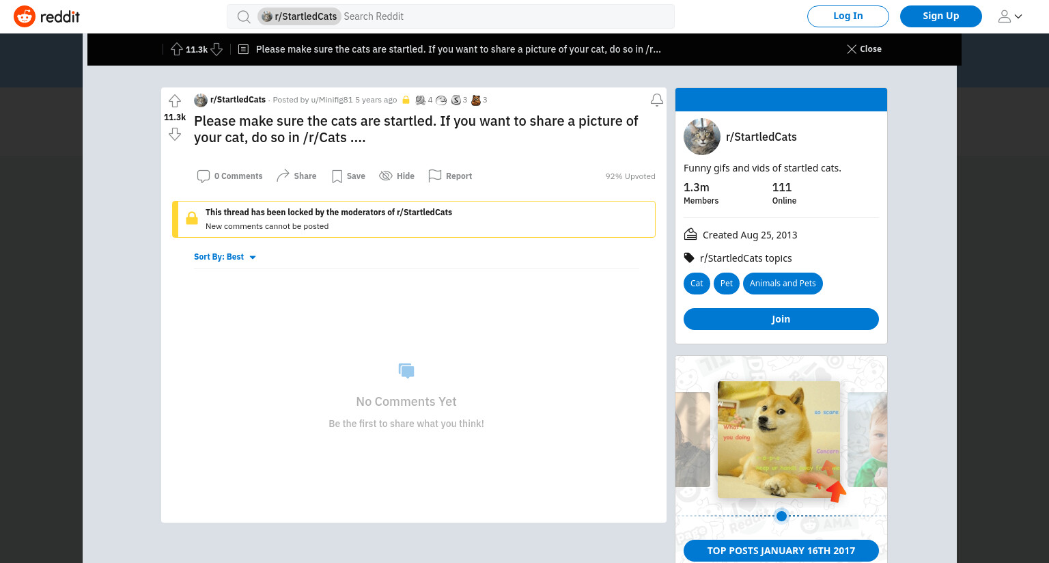
Task: Open the Sort By: Best dropdown
Action: tap(225, 257)
